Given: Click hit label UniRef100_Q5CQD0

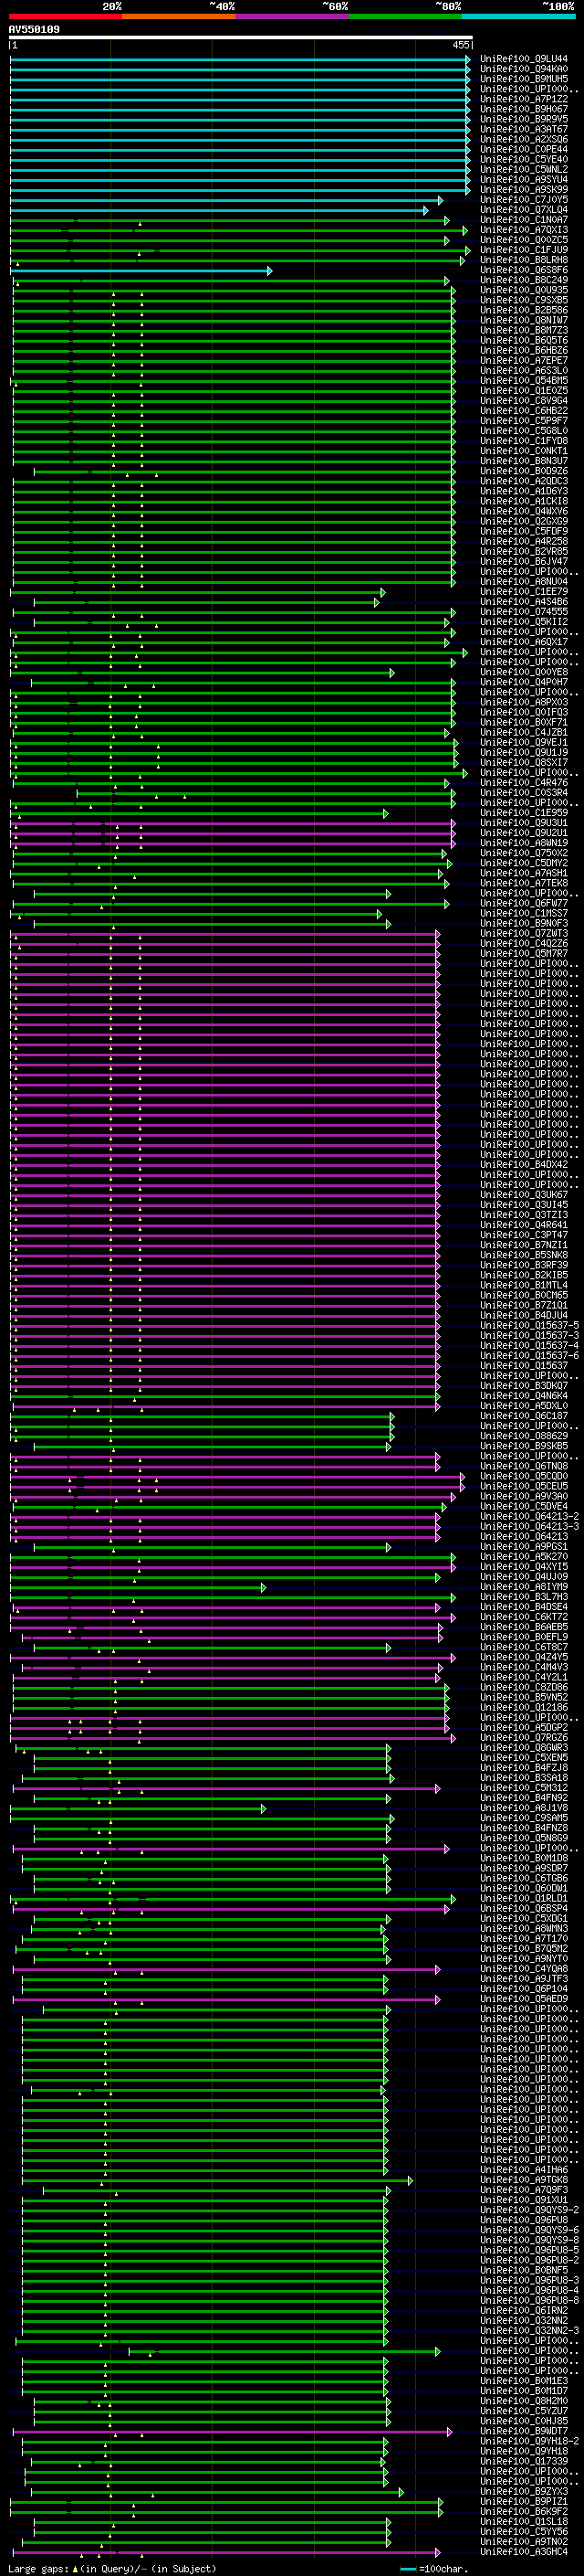Looking at the screenshot, I should point(524,1476).
